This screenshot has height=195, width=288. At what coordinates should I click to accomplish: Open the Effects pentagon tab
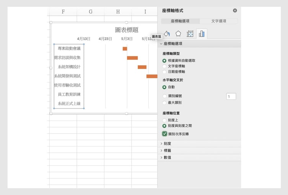[178, 34]
